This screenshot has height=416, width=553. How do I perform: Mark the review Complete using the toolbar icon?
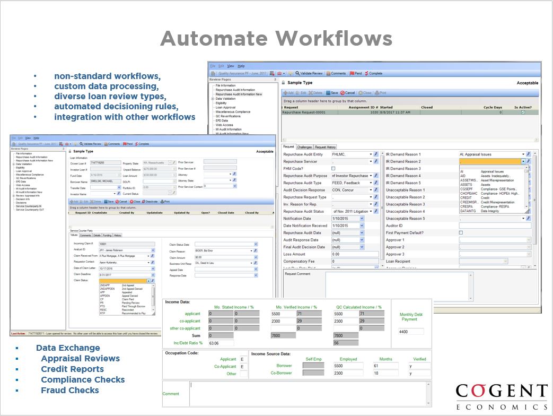[x=366, y=73]
